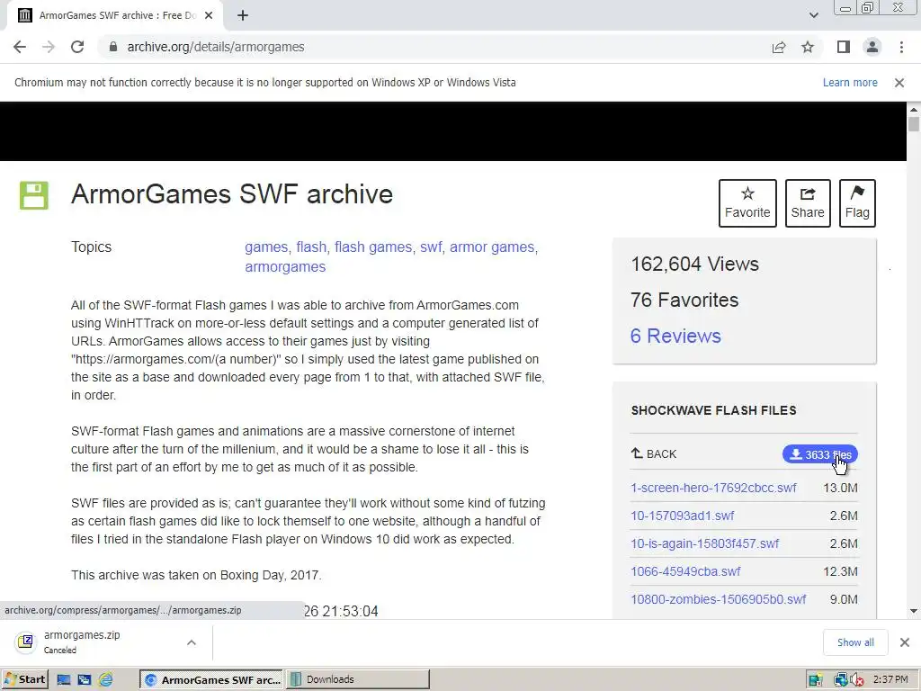
Task: Close the ArmorGames SWF archive tab
Action: point(209,15)
